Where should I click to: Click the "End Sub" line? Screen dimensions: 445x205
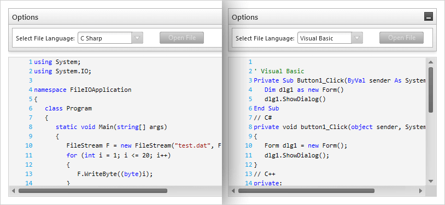[x=266, y=108]
